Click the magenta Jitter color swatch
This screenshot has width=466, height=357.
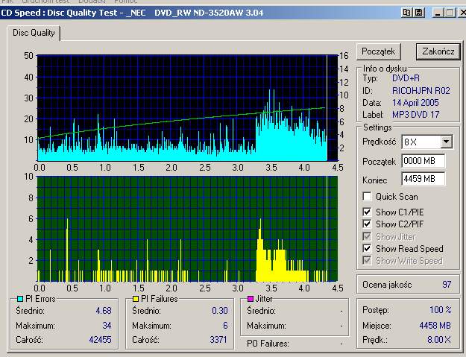(251, 298)
